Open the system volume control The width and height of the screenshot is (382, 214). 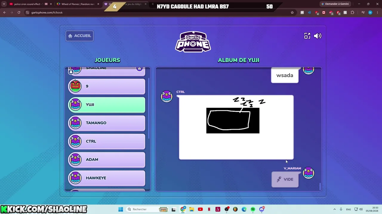361,209
